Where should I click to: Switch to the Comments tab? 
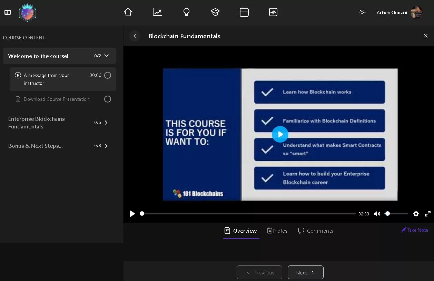point(315,231)
